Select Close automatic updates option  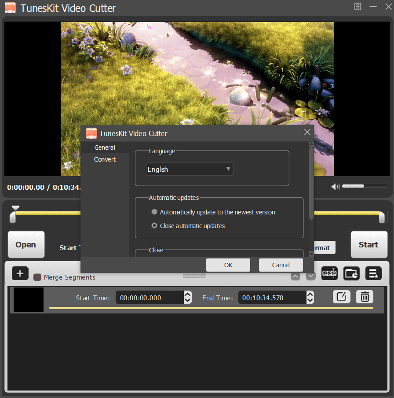pyautogui.click(x=154, y=225)
